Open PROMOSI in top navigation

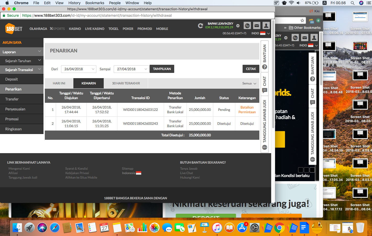pos(145,29)
